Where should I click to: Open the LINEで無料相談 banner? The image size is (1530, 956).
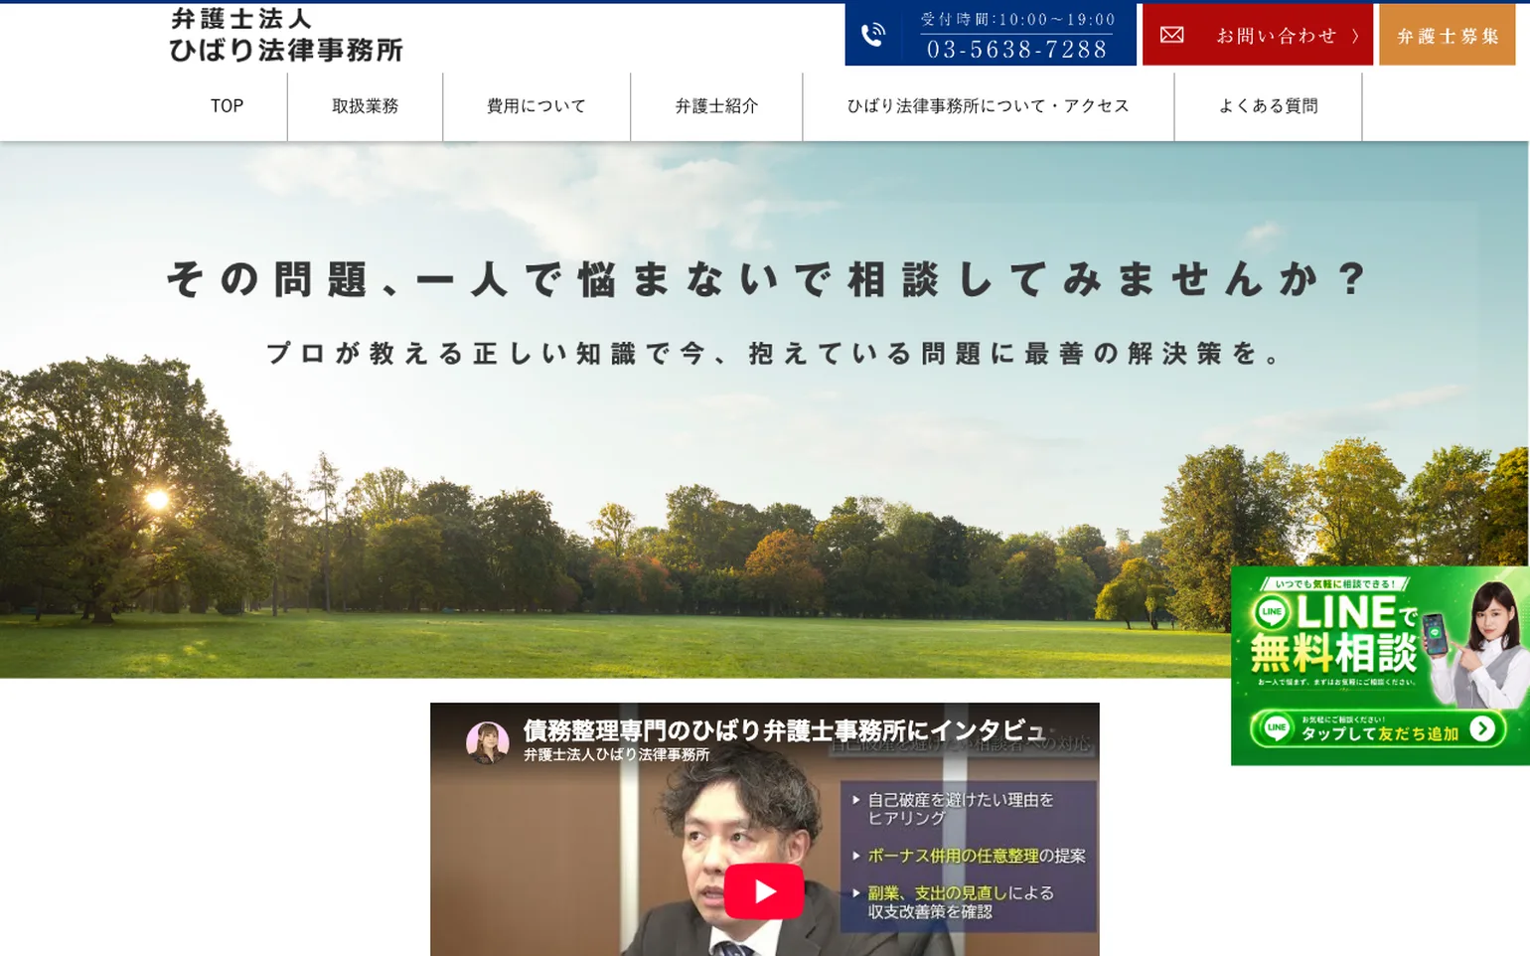tap(1380, 666)
